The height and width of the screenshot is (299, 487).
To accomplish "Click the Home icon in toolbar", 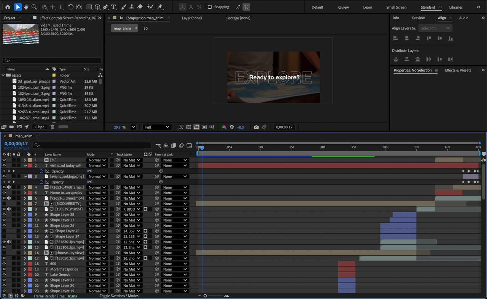I will (x=8, y=7).
